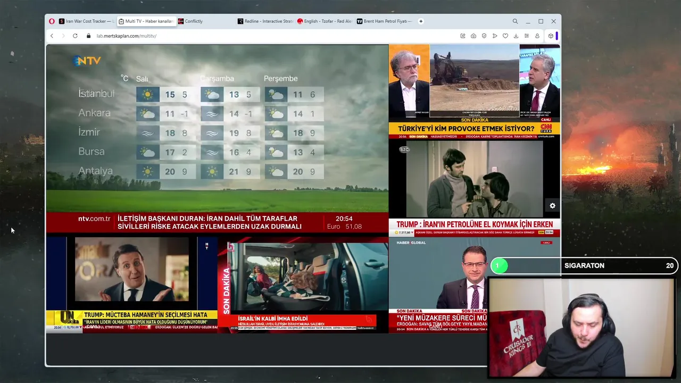Click the CNN Türk logo on stream
Image resolution: width=681 pixels, height=383 pixels.
pyautogui.click(x=546, y=129)
